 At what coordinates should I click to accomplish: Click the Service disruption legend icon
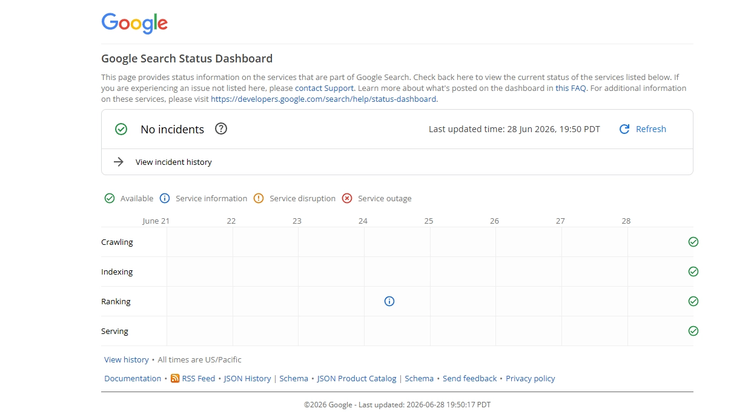tap(259, 198)
